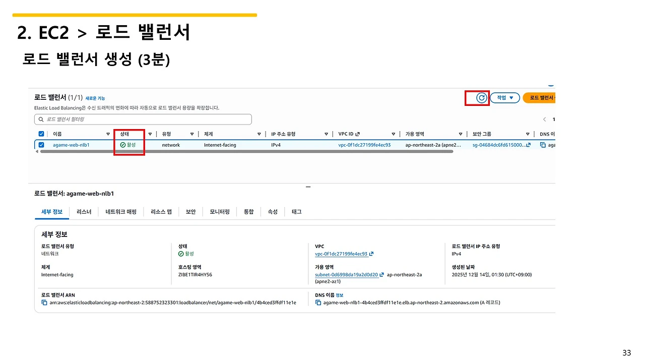Click the subnet external link icon under 가용 영역
The image size is (645, 363).
(381, 274)
